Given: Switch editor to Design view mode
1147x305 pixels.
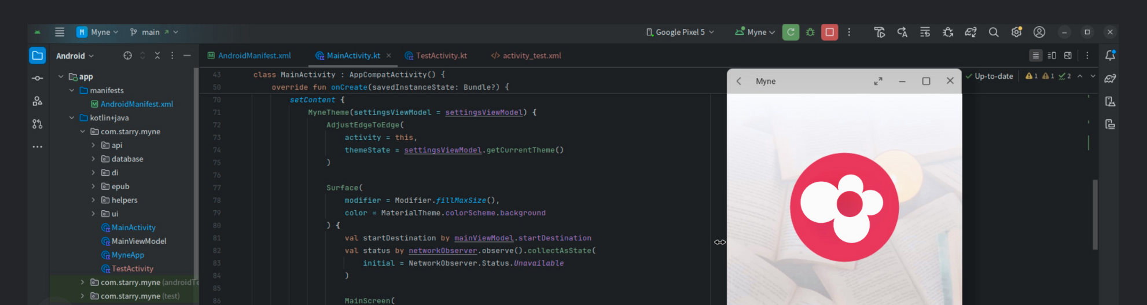Looking at the screenshot, I should tap(1068, 56).
